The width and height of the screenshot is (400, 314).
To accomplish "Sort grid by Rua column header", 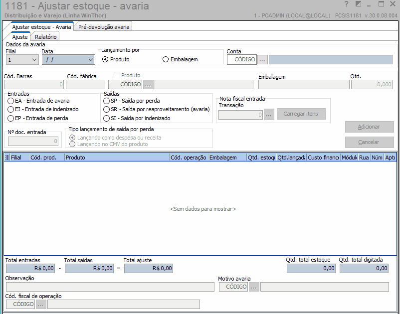I will coord(364,157).
